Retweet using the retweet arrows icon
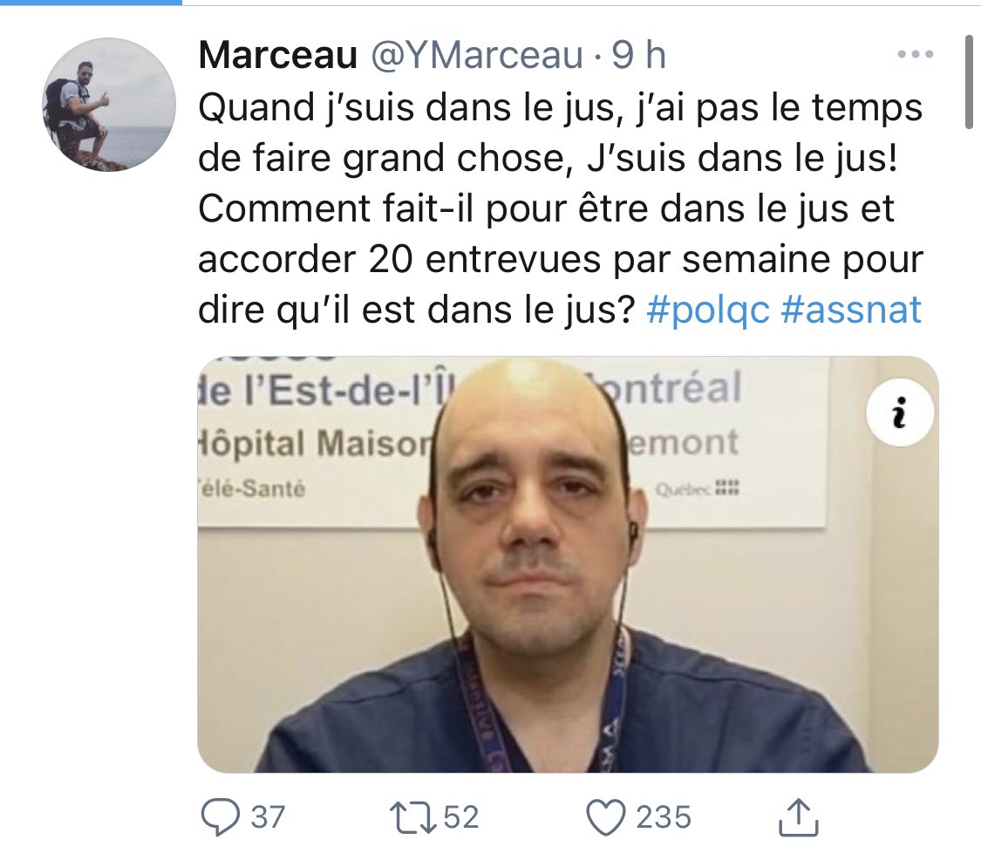The height and width of the screenshot is (860, 981). [x=413, y=817]
